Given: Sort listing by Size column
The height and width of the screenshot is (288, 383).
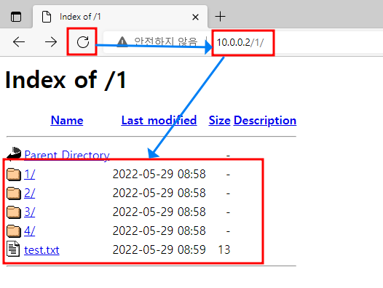Looking at the screenshot, I should (219, 120).
